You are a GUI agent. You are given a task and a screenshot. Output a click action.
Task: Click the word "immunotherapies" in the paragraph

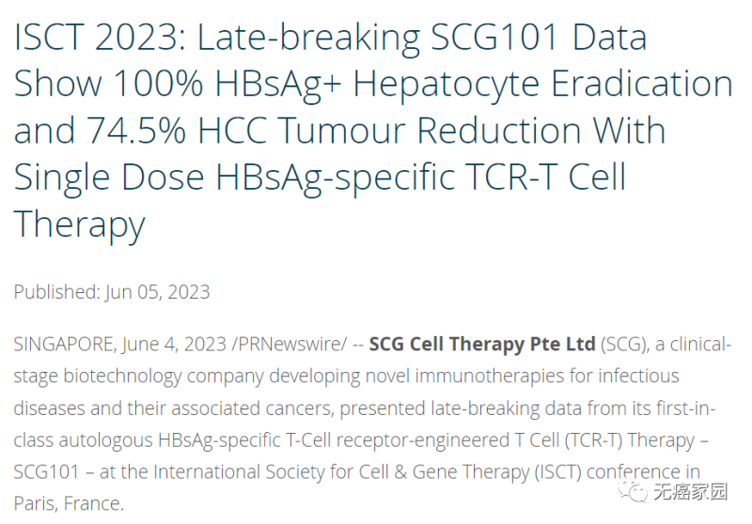tap(489, 377)
